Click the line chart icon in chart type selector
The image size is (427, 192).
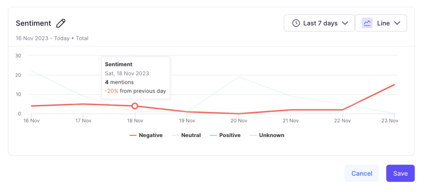(x=367, y=23)
